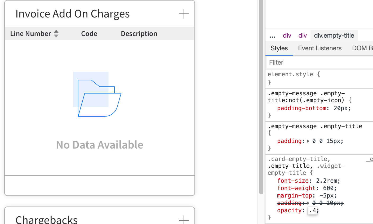Screen dimensions: 373x224
Task: Click the breadcrumb ellipsis
Action: pyautogui.click(x=272, y=36)
